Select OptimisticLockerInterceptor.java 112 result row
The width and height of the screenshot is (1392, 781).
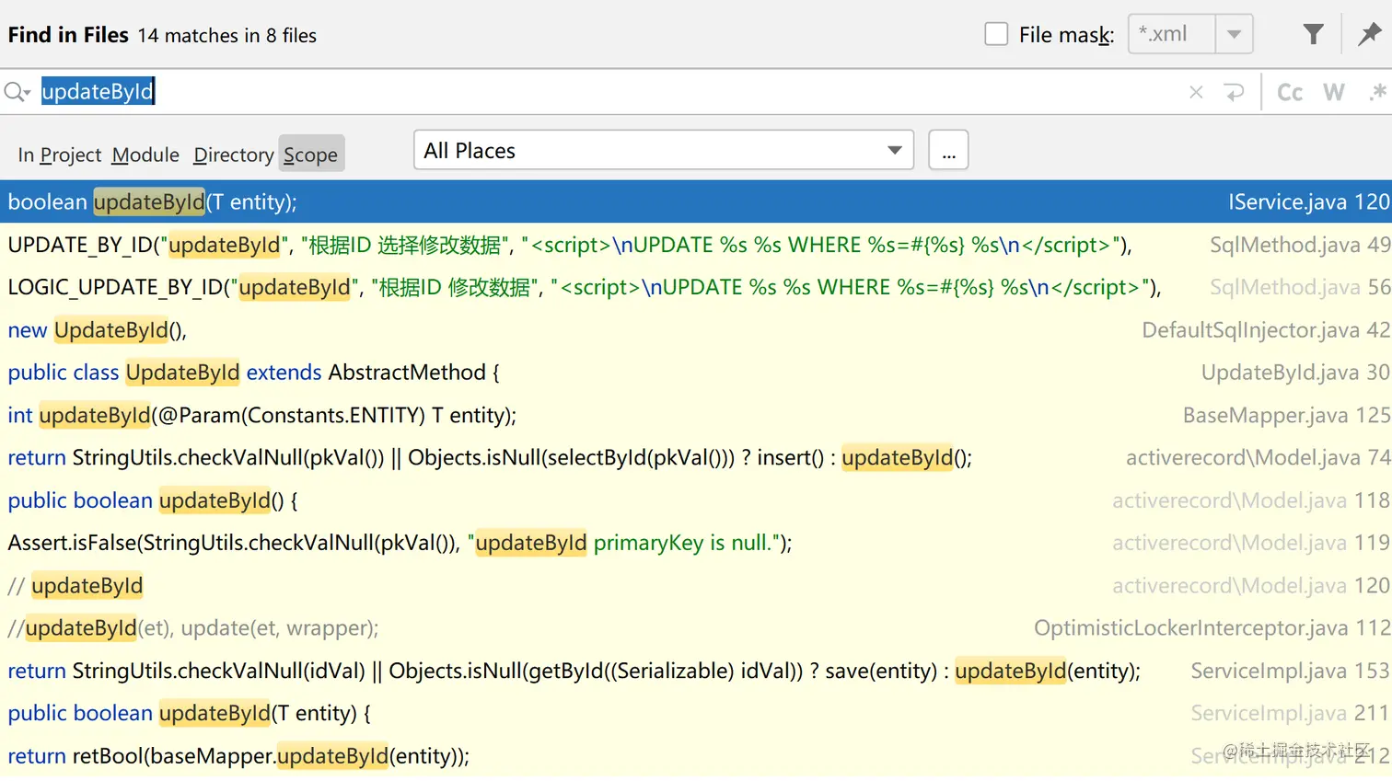point(696,627)
